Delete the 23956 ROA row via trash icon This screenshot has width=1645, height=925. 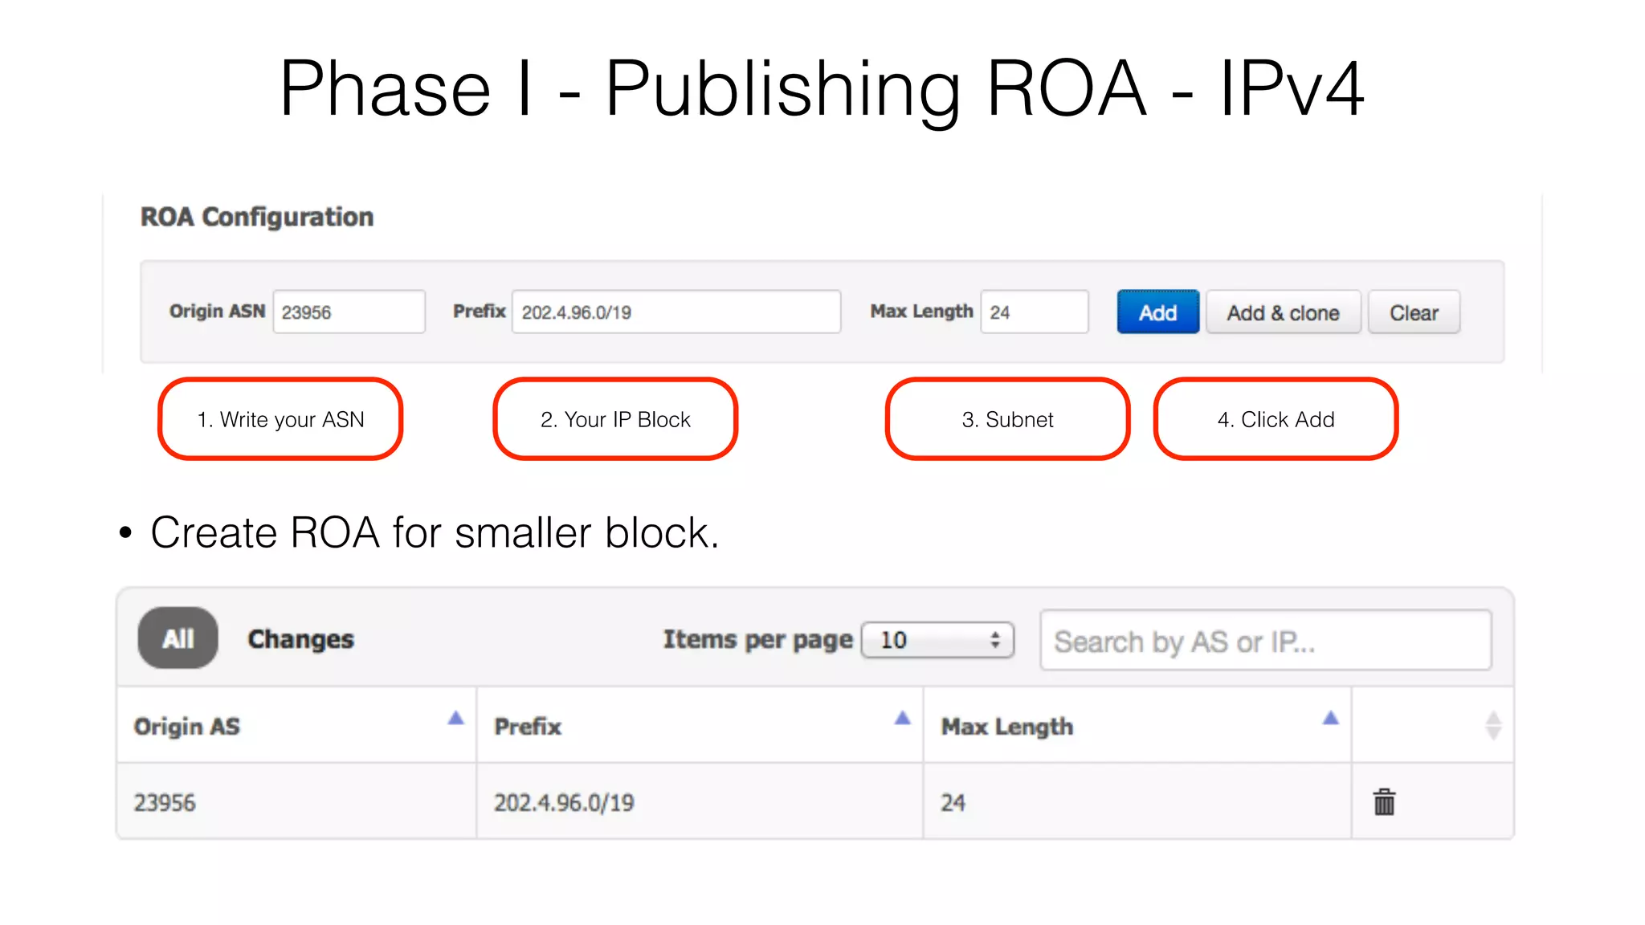click(1384, 801)
